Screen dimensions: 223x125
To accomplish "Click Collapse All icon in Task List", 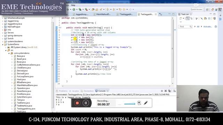I will click(209, 18).
